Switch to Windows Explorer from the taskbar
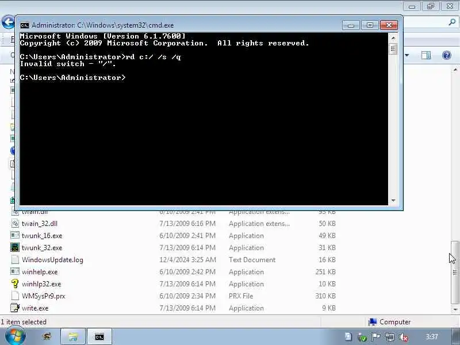The image size is (460, 345). pos(73,336)
